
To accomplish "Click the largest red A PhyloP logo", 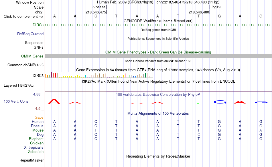I will point(54,101).
